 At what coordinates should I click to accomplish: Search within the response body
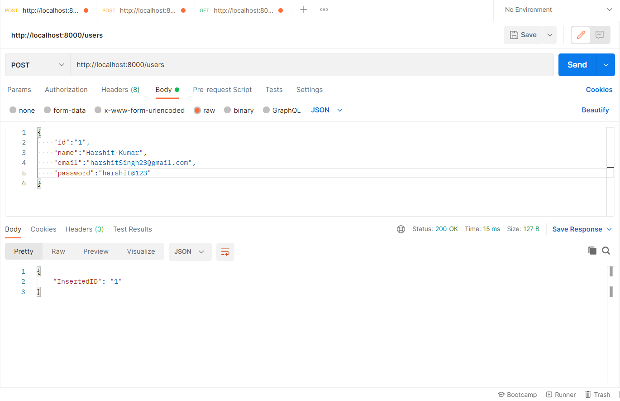(x=606, y=250)
